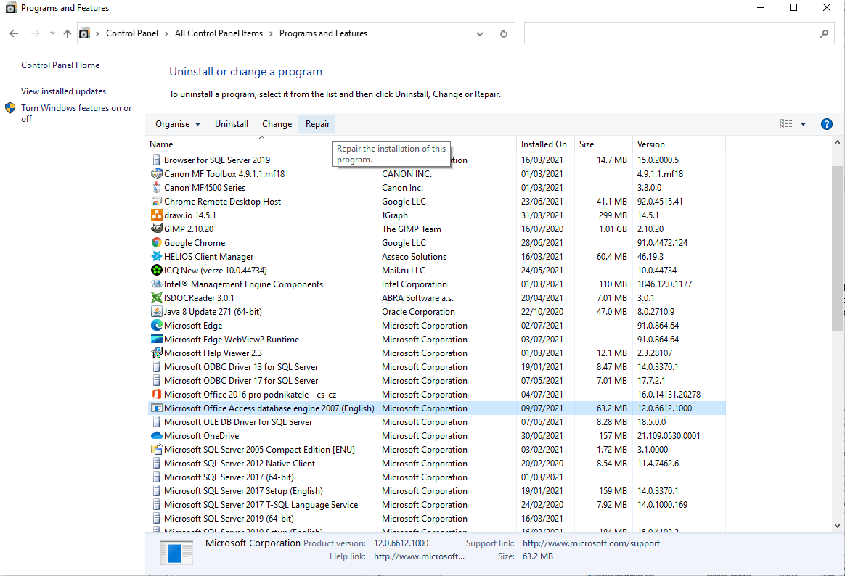The image size is (845, 576).
Task: Click the ICQ New program icon
Action: click(x=156, y=271)
